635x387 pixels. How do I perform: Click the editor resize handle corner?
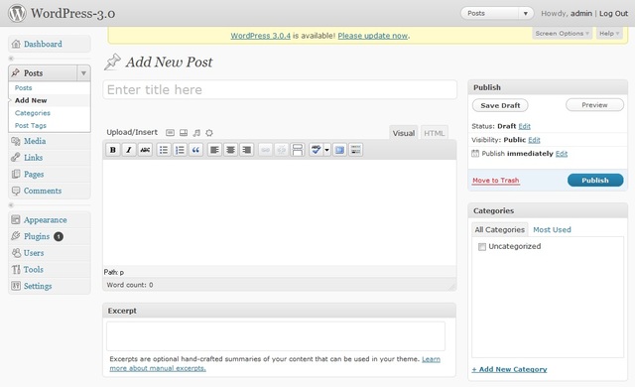(451, 286)
